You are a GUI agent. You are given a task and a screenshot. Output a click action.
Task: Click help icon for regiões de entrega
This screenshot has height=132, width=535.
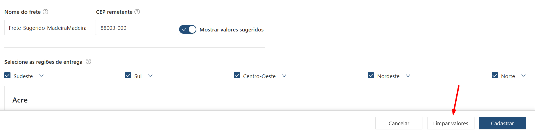point(88,62)
